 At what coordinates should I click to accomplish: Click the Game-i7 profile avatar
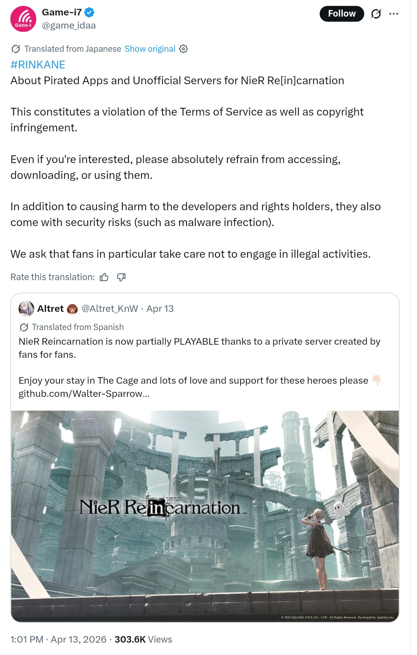tap(23, 19)
